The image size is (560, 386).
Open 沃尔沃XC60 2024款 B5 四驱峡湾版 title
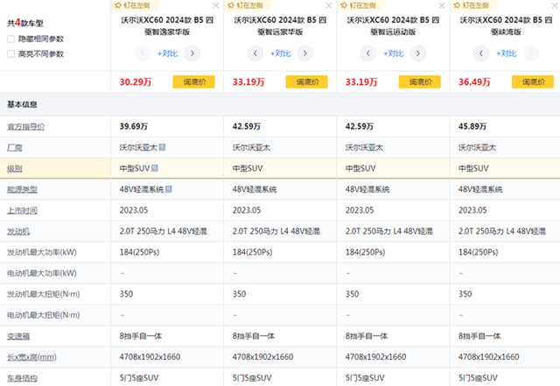(x=506, y=25)
